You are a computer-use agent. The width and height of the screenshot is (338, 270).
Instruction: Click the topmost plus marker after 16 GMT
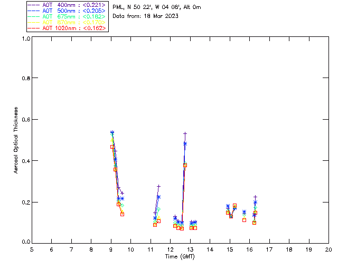255,197
